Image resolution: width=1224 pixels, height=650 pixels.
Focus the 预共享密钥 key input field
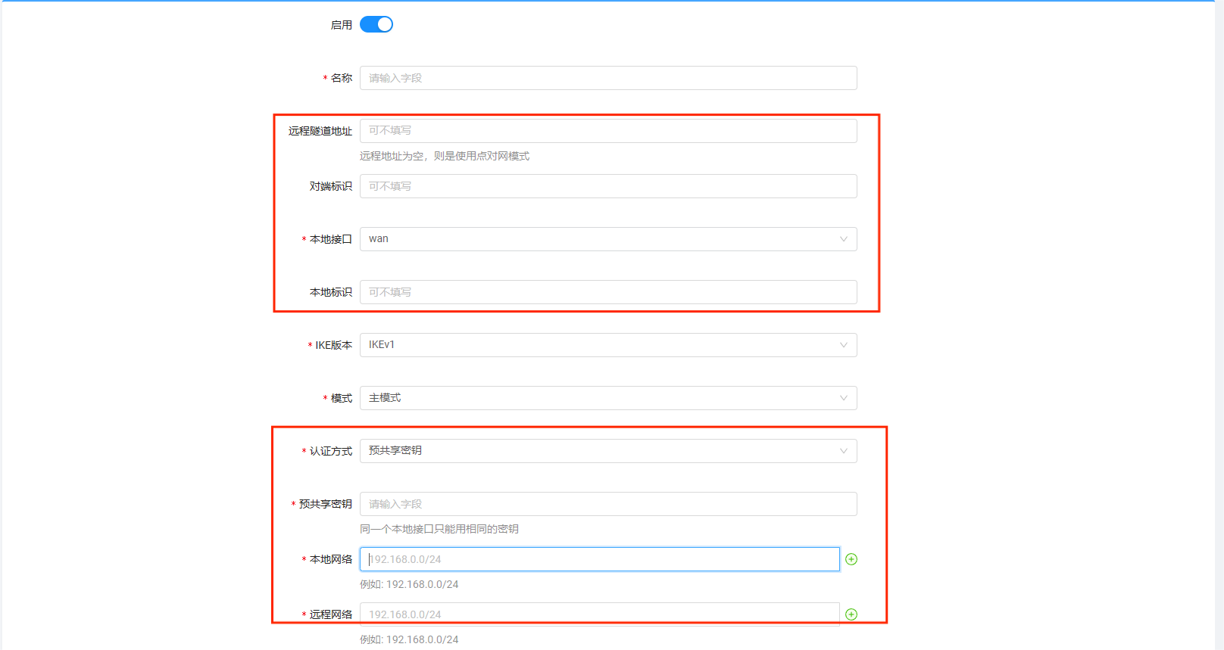607,504
